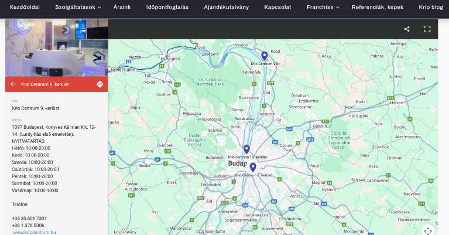Screen dimensions: 449x235
Task: Click the Gödöllő label on the map
Action: pyautogui.click(x=320, y=126)
